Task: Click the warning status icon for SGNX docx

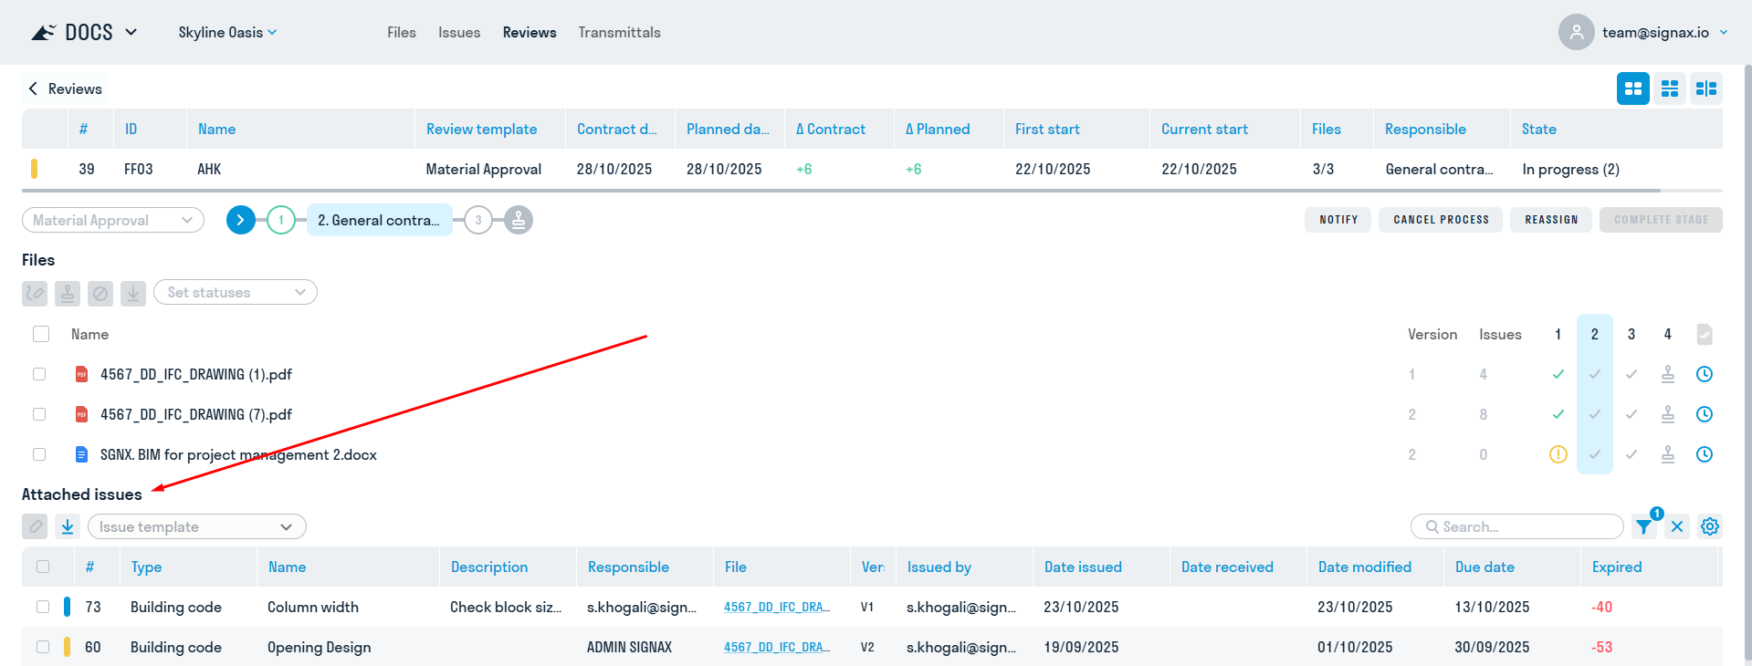Action: pos(1558,454)
